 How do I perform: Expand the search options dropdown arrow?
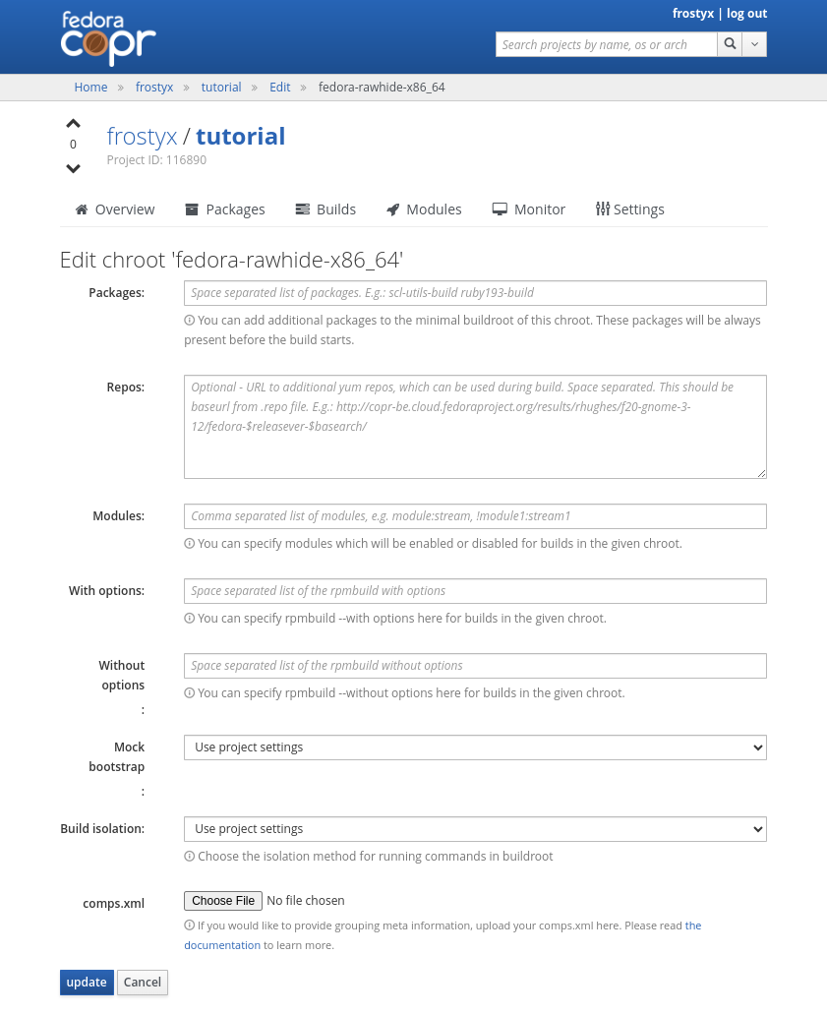(754, 44)
